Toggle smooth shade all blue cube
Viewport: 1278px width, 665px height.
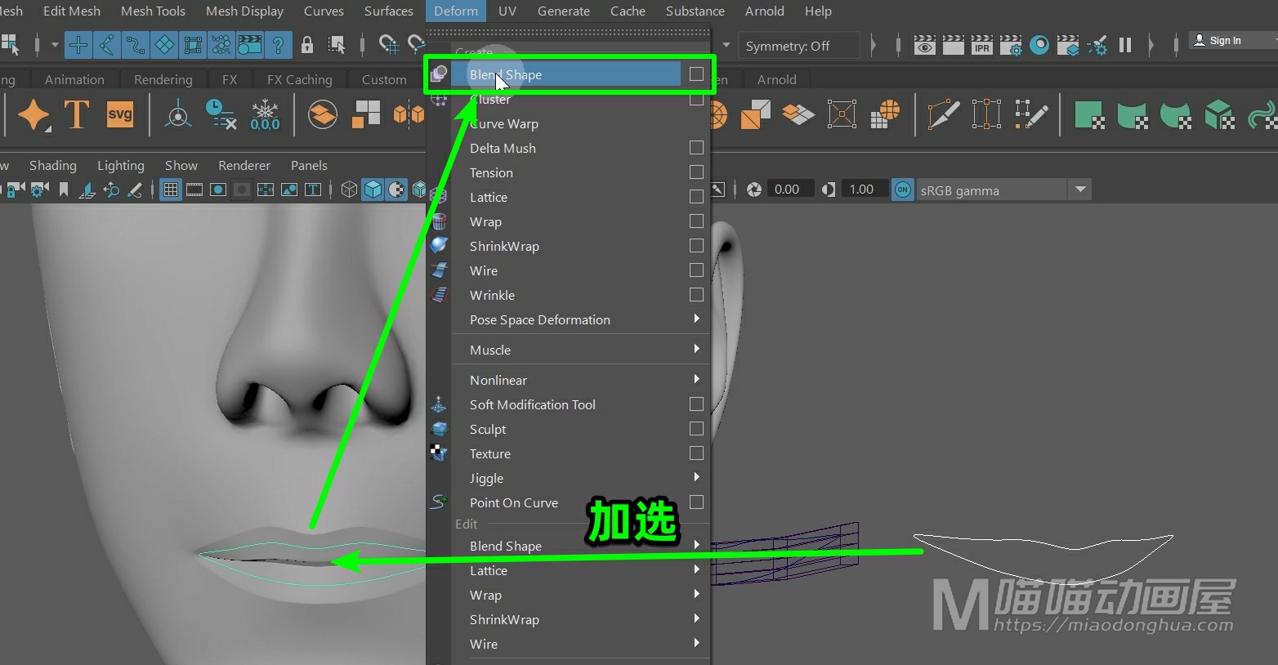tap(373, 190)
